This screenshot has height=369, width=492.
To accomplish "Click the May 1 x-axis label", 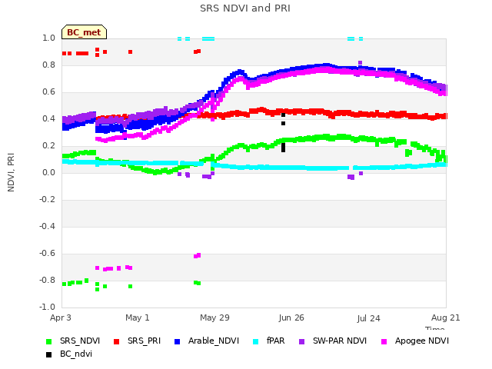I will click(x=138, y=317).
